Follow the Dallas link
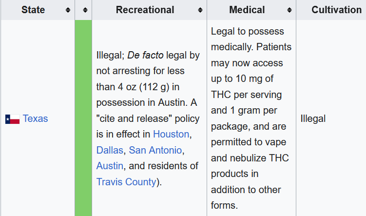 (x=110, y=150)
